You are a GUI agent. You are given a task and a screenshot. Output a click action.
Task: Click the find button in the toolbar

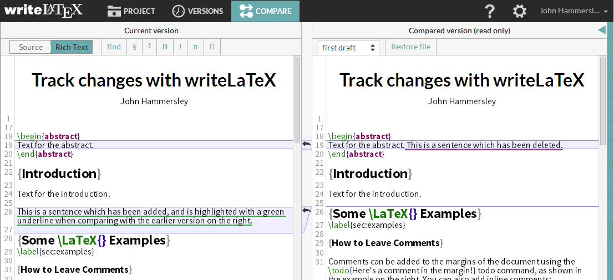[x=114, y=47]
